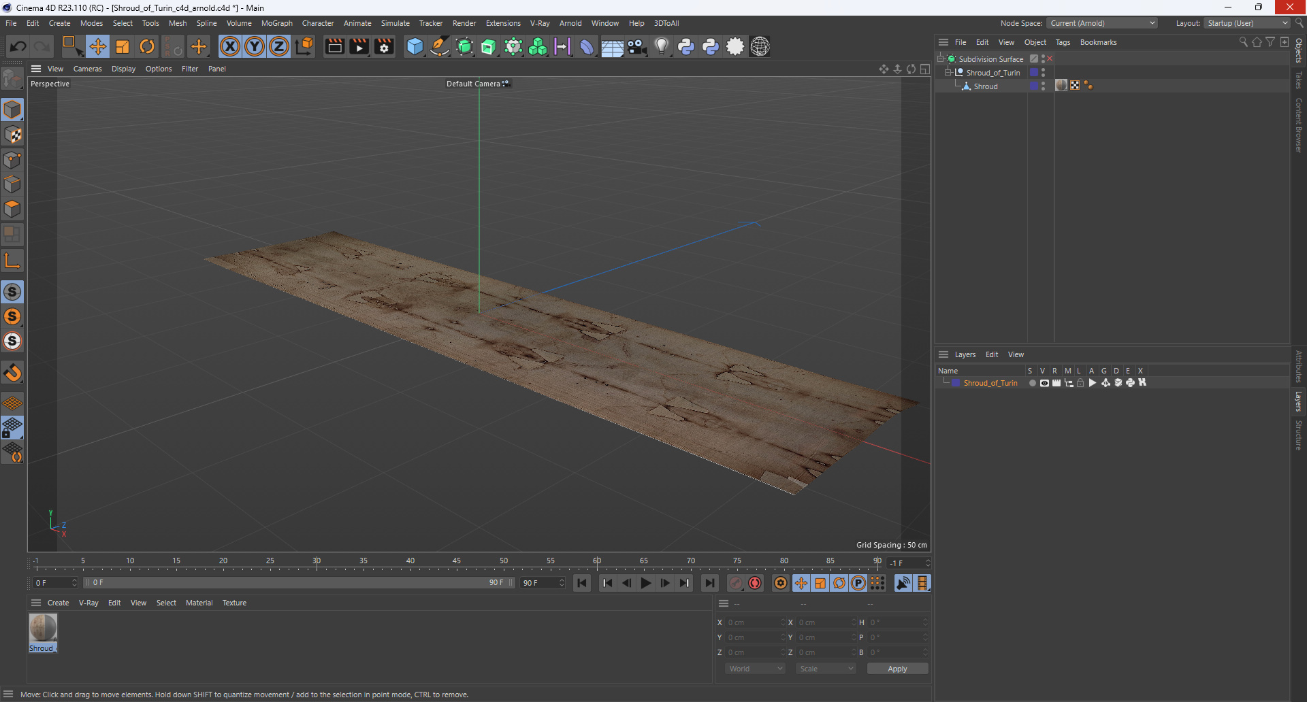The image size is (1307, 702).
Task: Open the Node Space dropdown
Action: (x=1102, y=23)
